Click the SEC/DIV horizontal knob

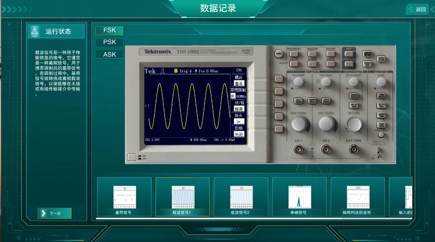353,124
